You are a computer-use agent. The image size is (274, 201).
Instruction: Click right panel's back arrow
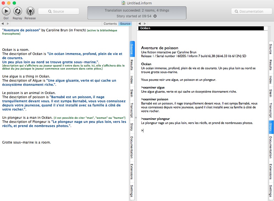click(x=140, y=24)
